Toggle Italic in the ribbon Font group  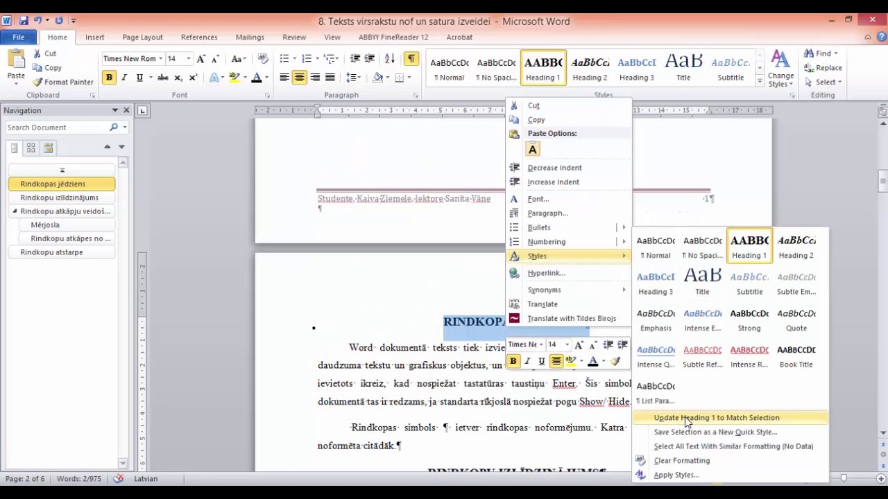pyautogui.click(x=124, y=78)
